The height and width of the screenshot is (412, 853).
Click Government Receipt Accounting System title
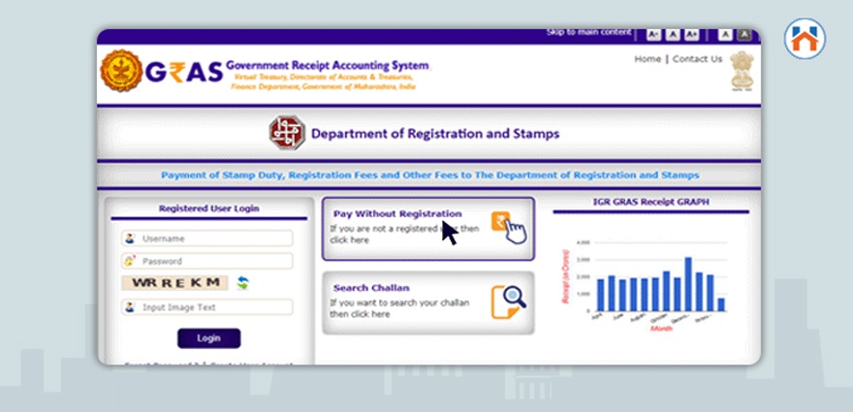pyautogui.click(x=328, y=65)
